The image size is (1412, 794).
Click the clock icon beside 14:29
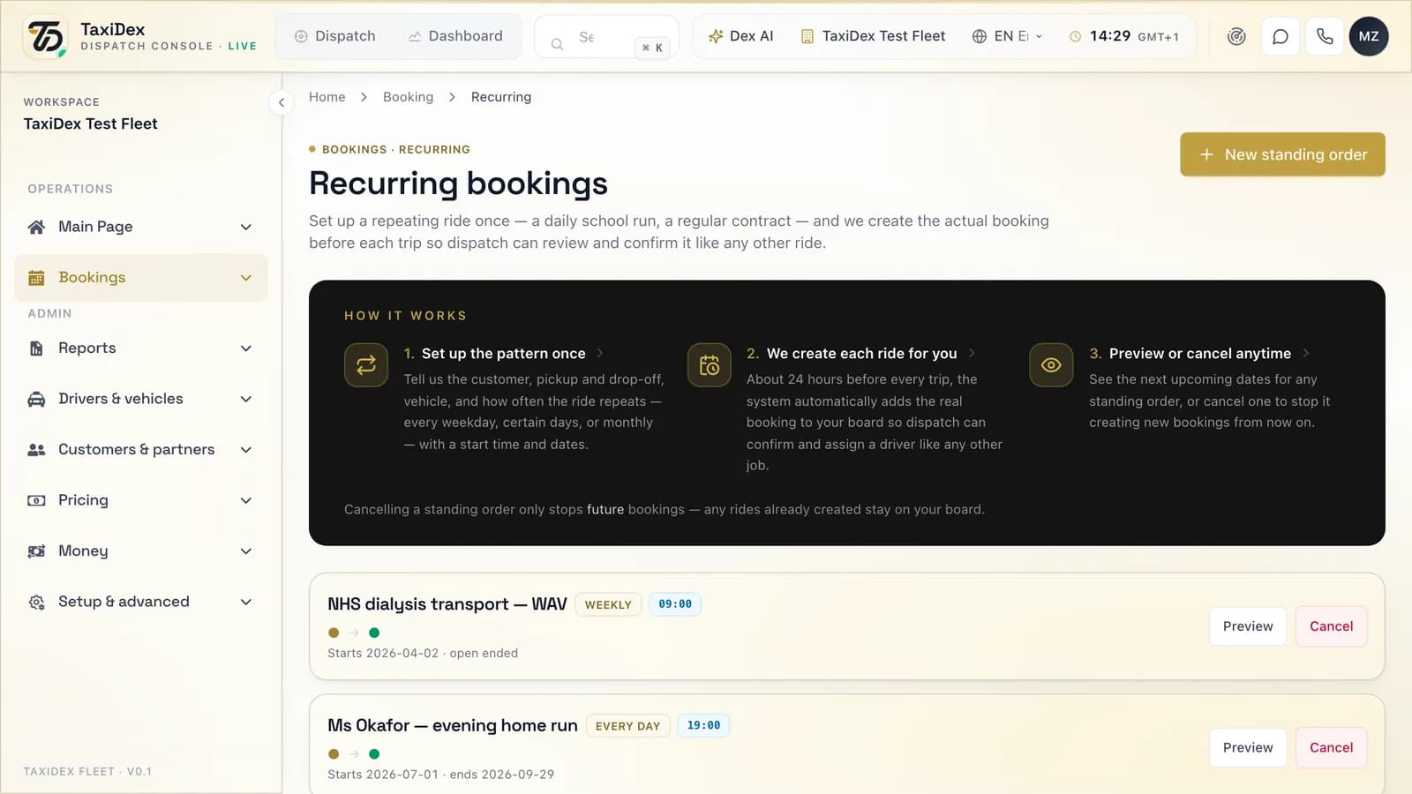click(x=1075, y=37)
